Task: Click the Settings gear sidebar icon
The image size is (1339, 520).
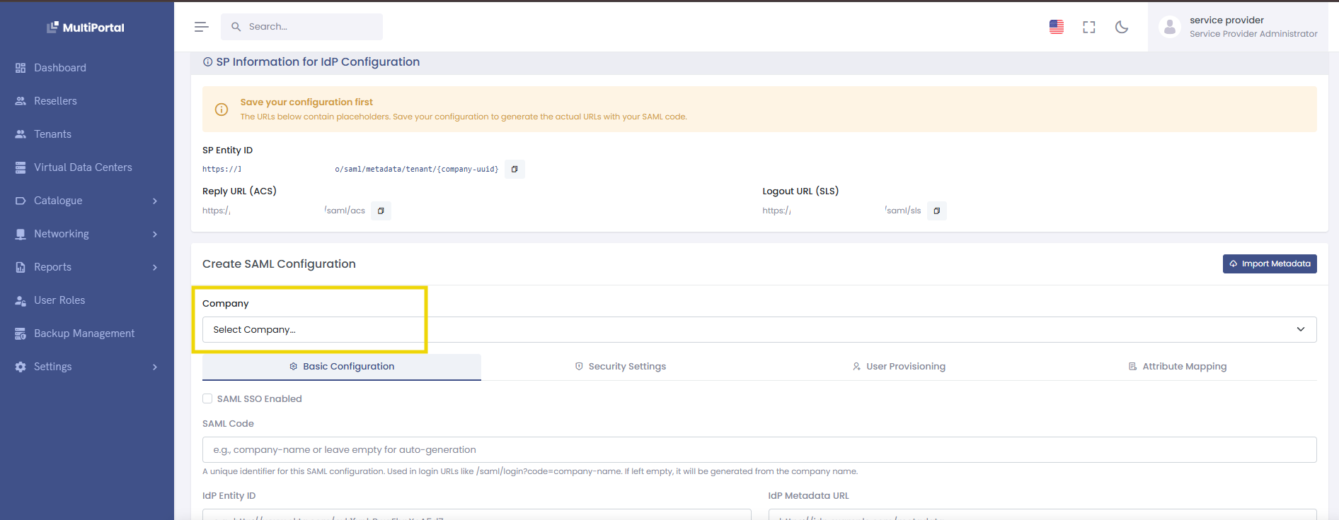Action: point(21,367)
